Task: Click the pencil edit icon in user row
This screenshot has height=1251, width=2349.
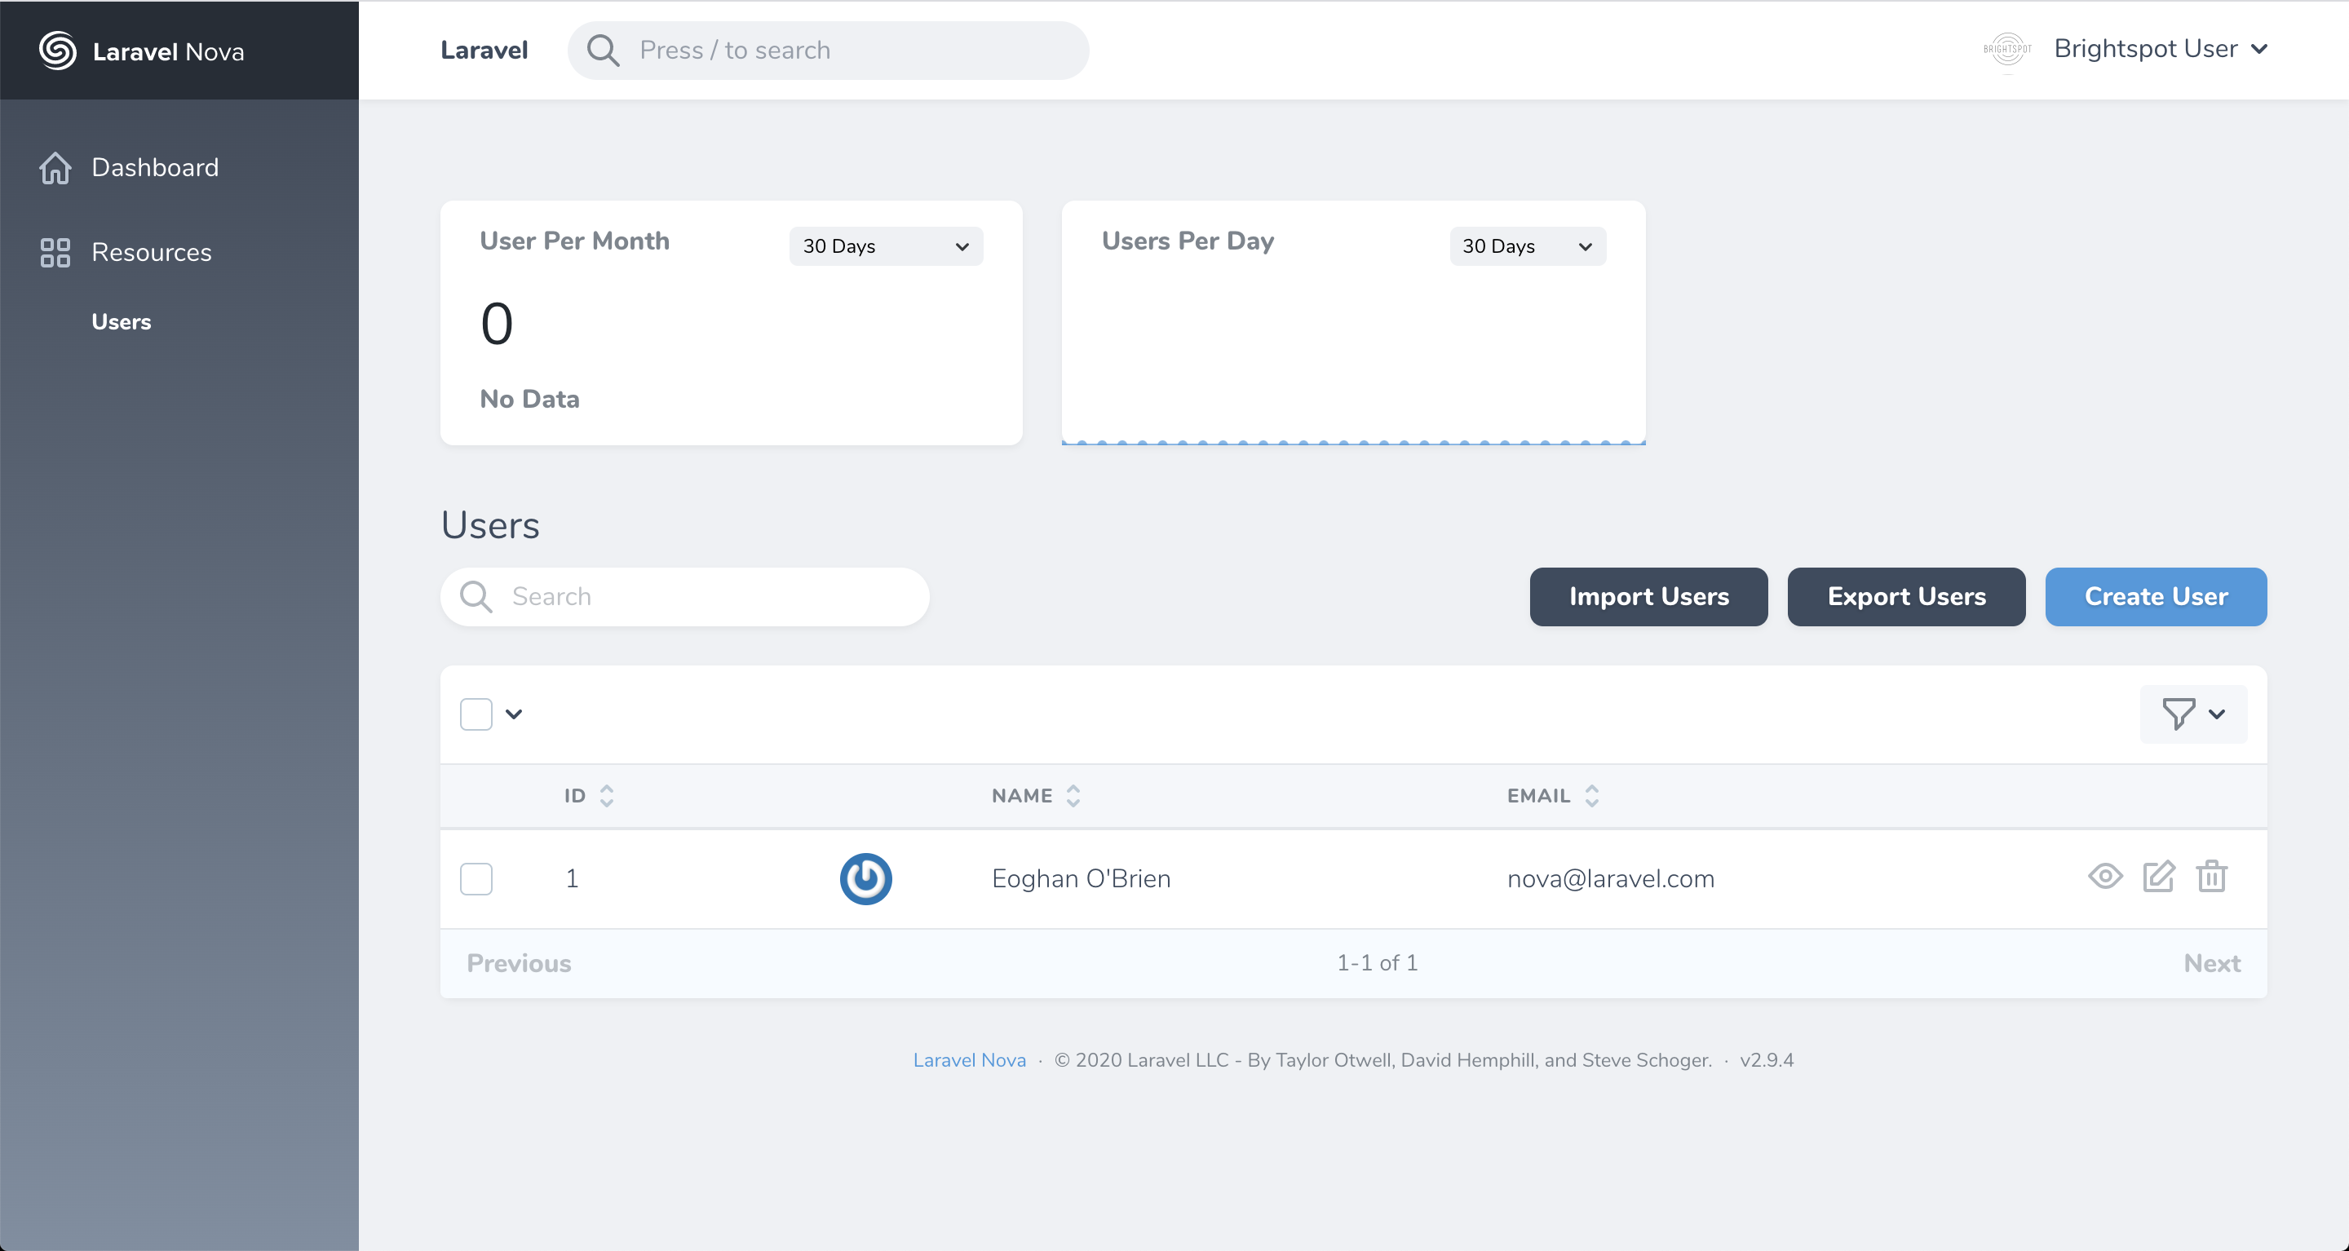Action: pyautogui.click(x=2158, y=877)
